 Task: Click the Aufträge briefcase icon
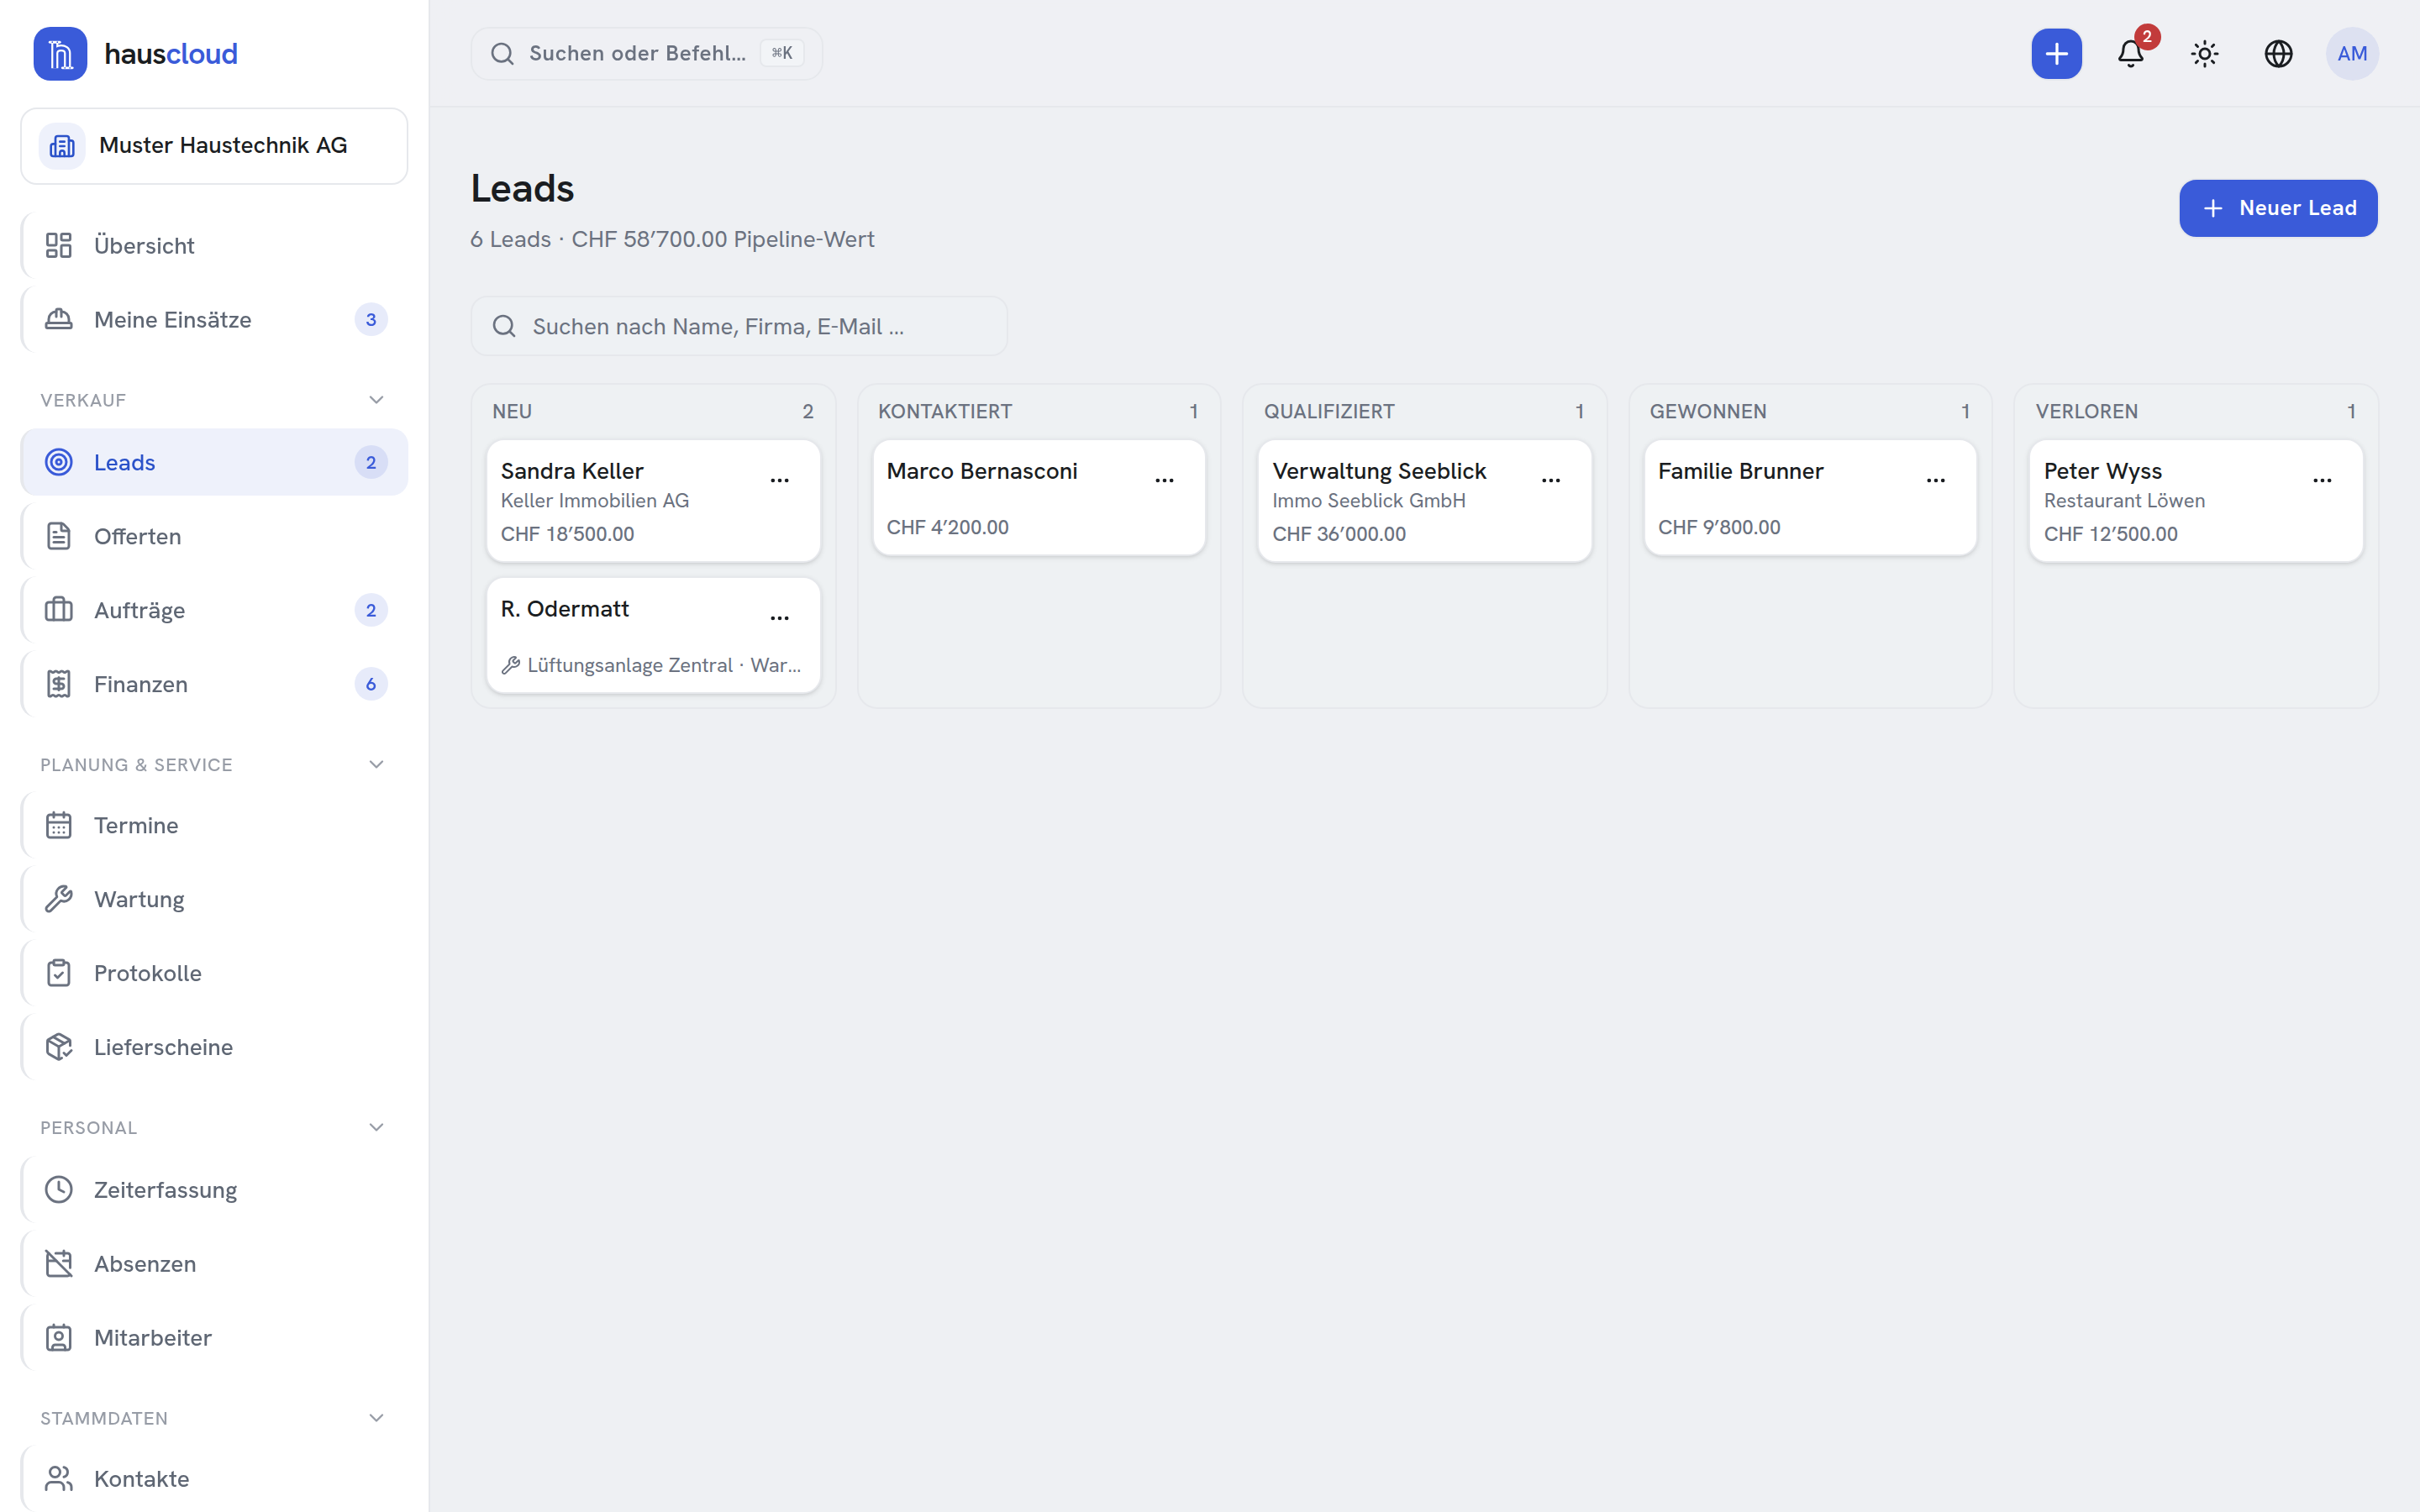[59, 610]
